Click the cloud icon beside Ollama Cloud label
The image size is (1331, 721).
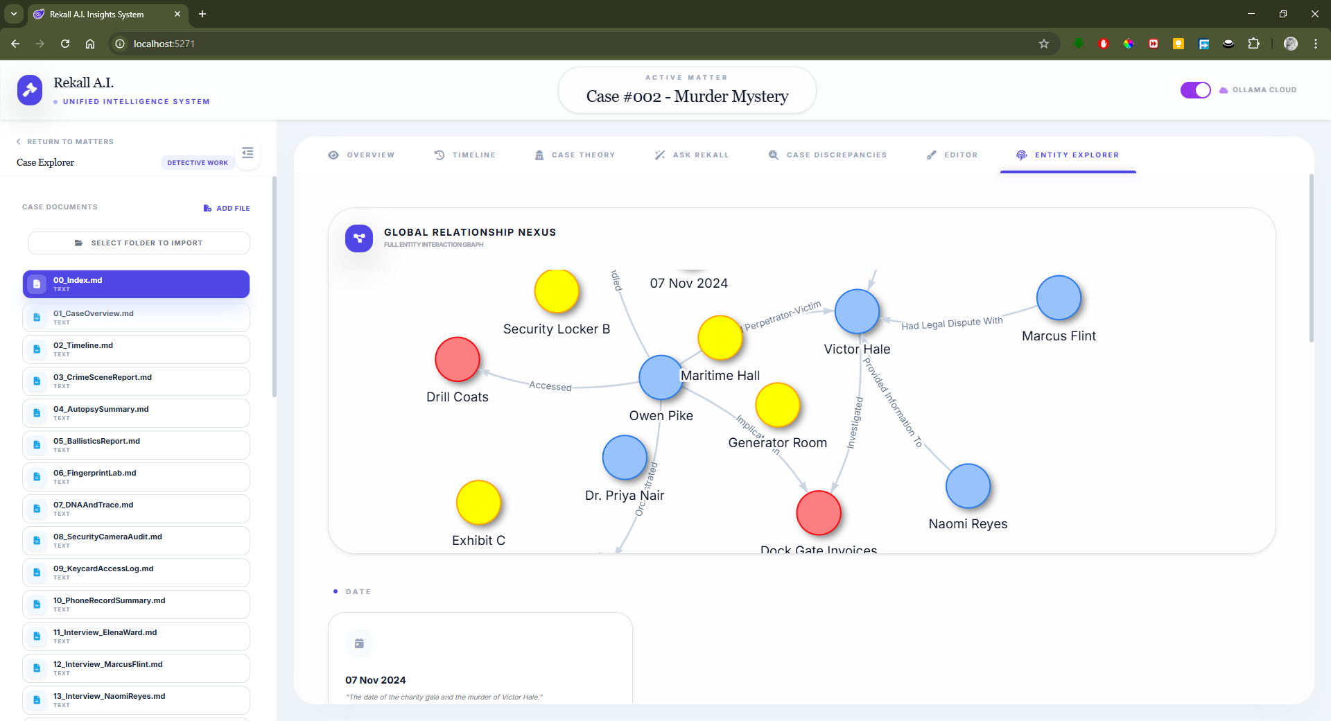click(1223, 89)
